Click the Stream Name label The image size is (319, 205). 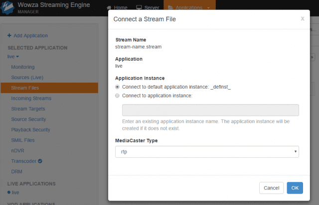pos(131,40)
